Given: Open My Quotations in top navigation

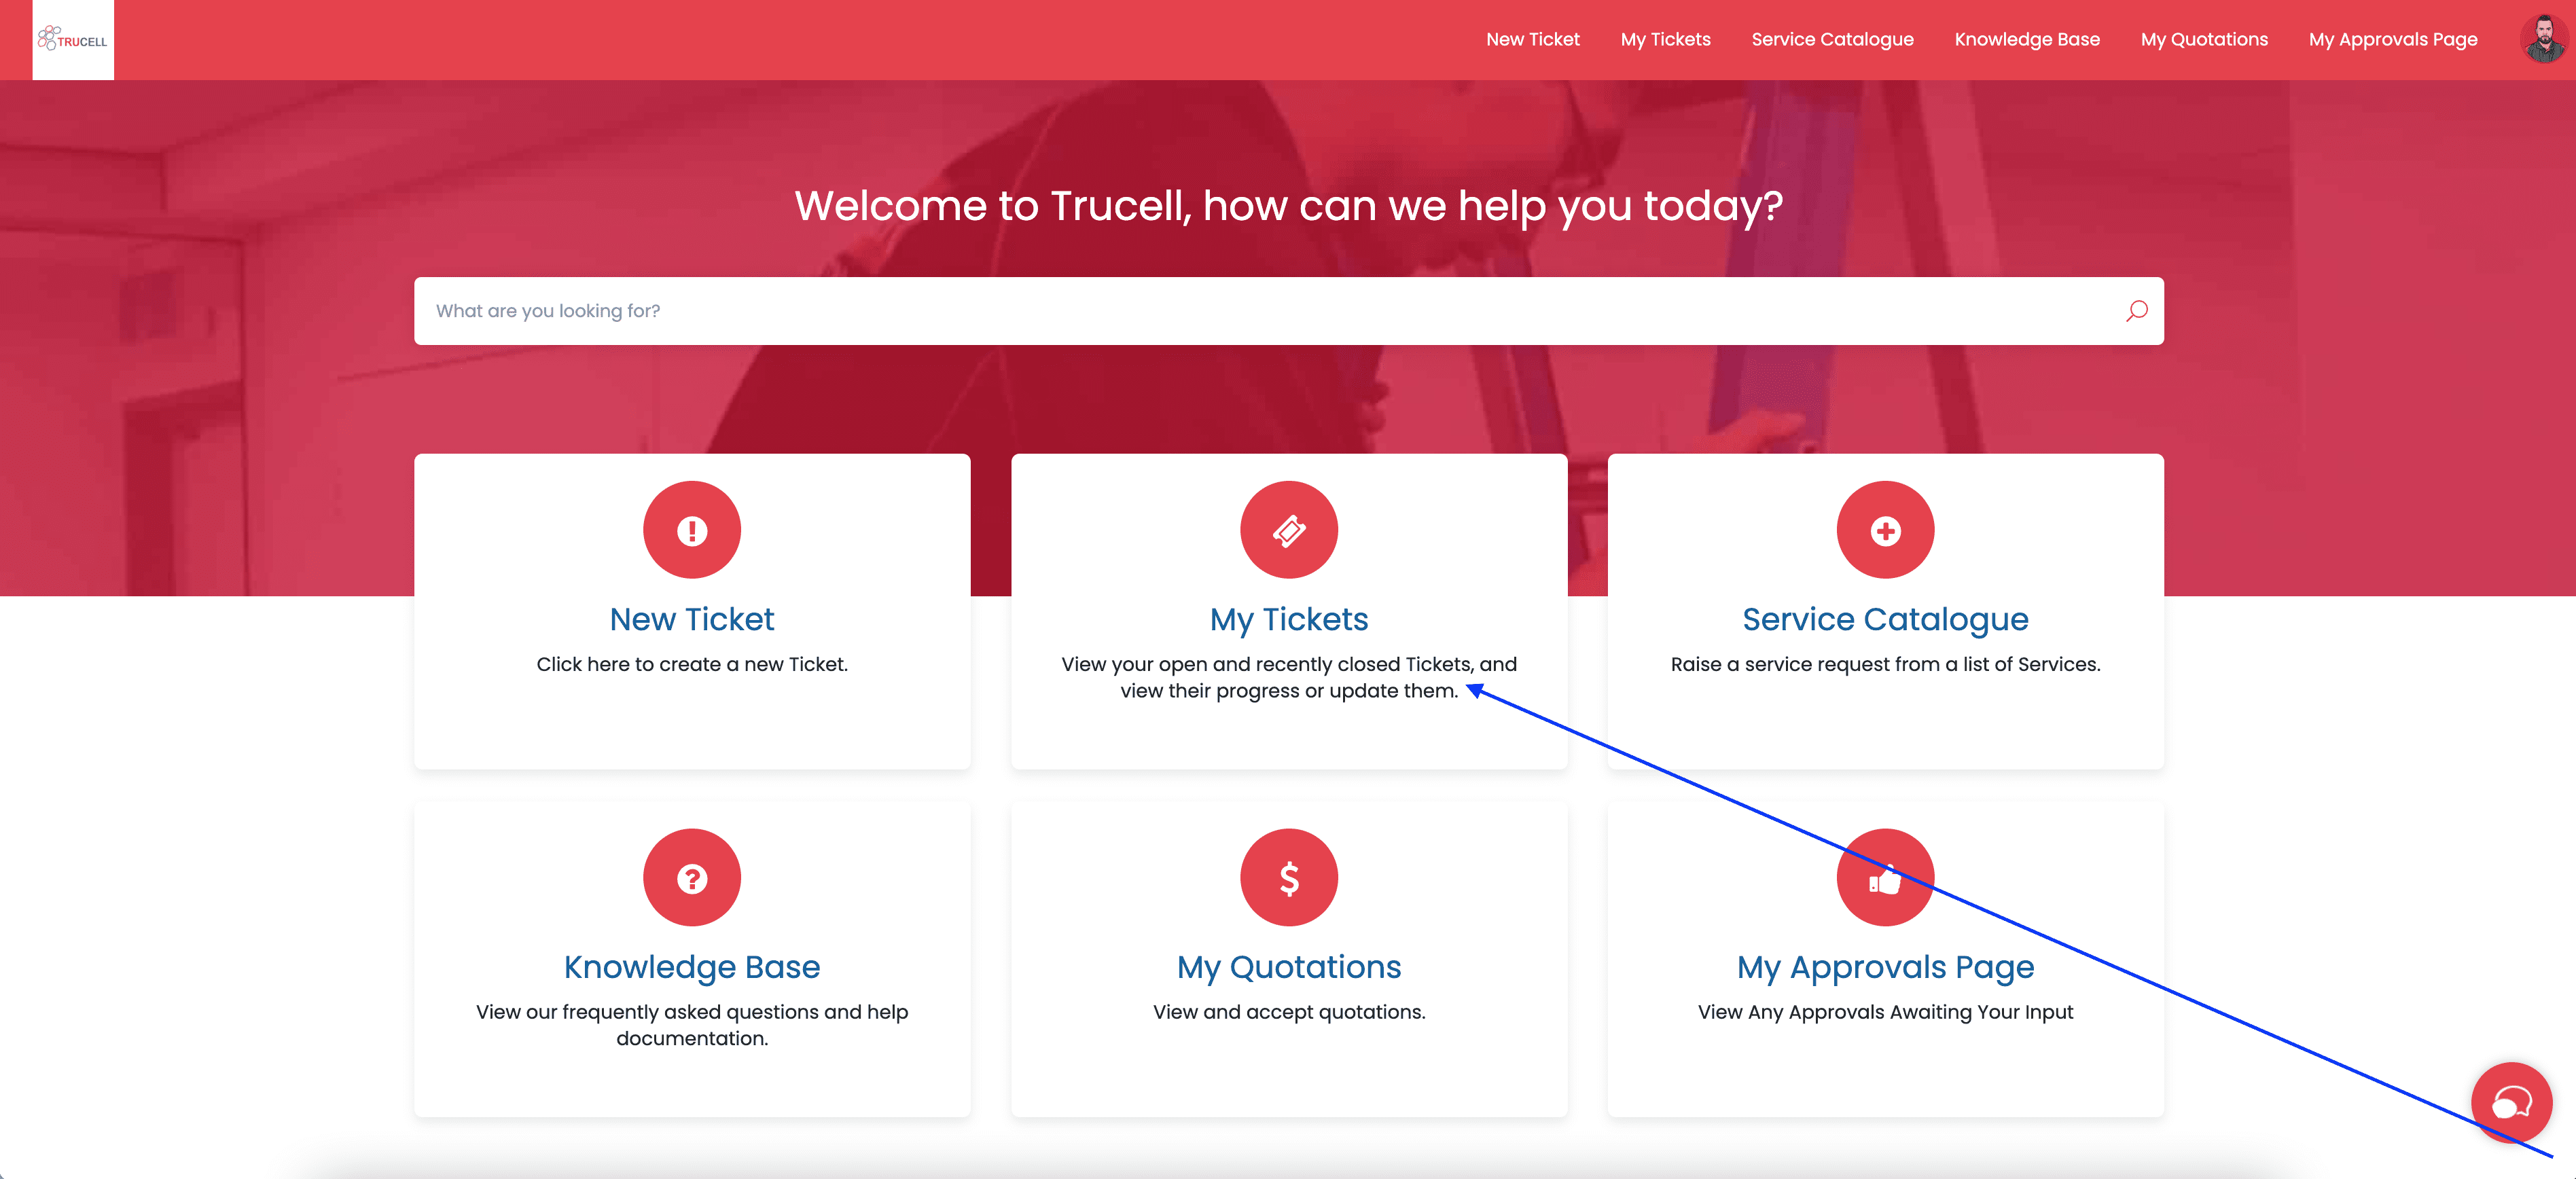Looking at the screenshot, I should tap(2204, 40).
